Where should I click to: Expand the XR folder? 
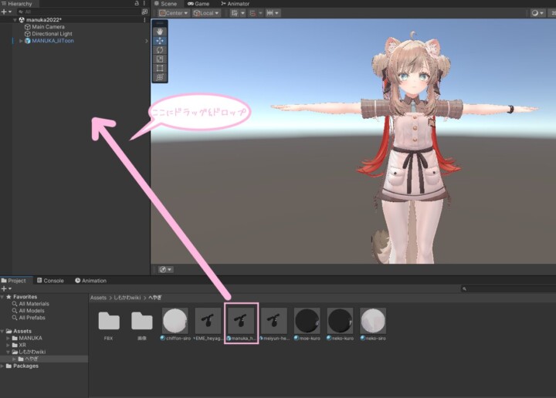8,345
